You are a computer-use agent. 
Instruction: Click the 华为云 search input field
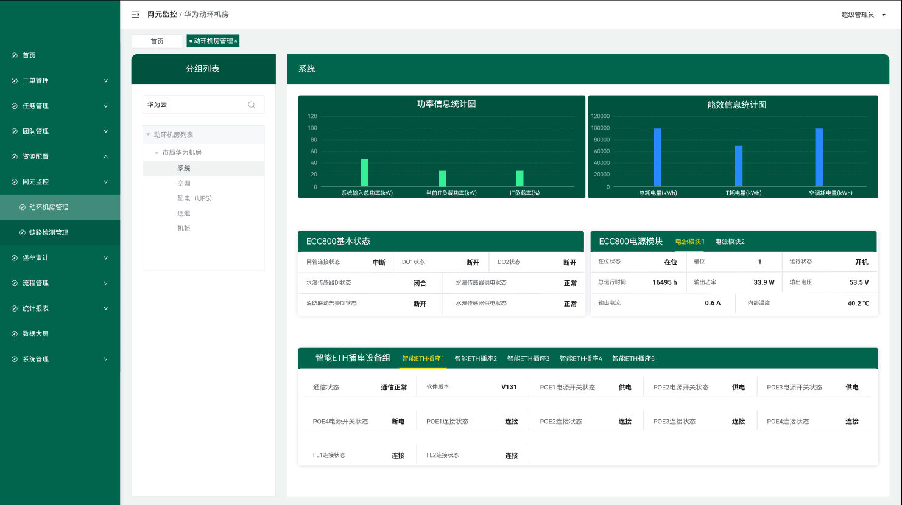194,105
